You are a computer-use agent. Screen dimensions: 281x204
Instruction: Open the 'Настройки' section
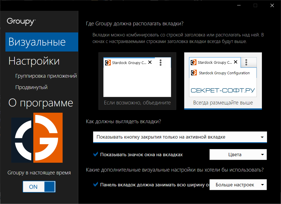(34, 61)
